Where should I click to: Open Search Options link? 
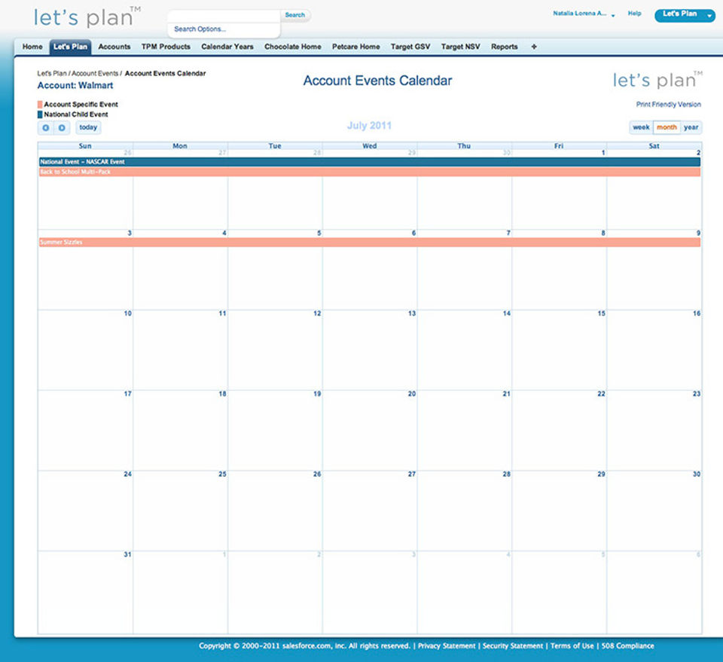coord(200,29)
